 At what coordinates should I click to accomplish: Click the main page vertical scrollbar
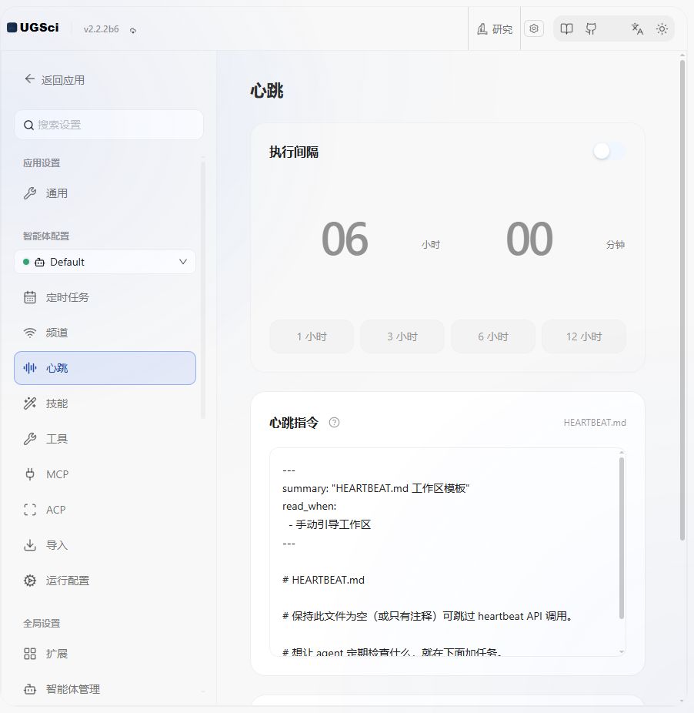coord(682,300)
